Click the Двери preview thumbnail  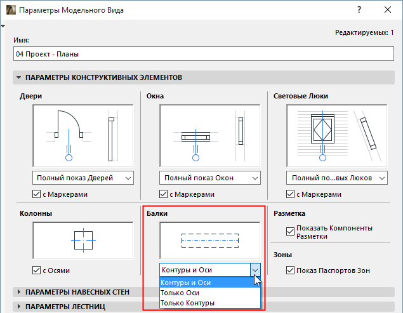pos(83,135)
